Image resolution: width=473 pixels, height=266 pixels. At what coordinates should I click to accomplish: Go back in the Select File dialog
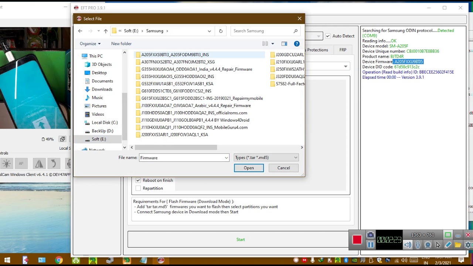click(80, 31)
